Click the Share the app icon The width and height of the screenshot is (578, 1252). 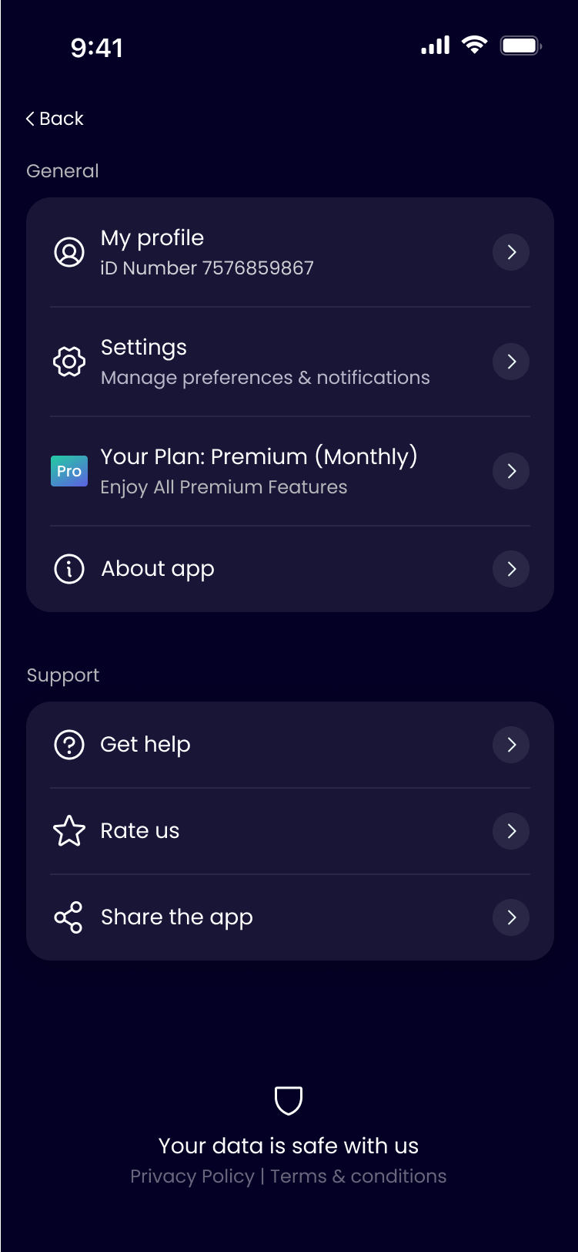tap(68, 917)
